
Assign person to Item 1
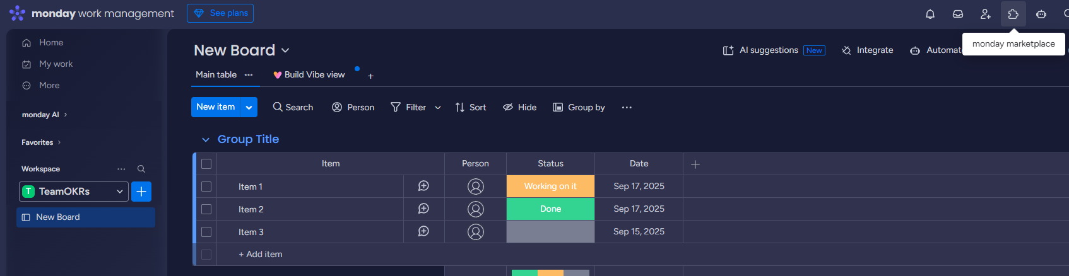point(476,187)
